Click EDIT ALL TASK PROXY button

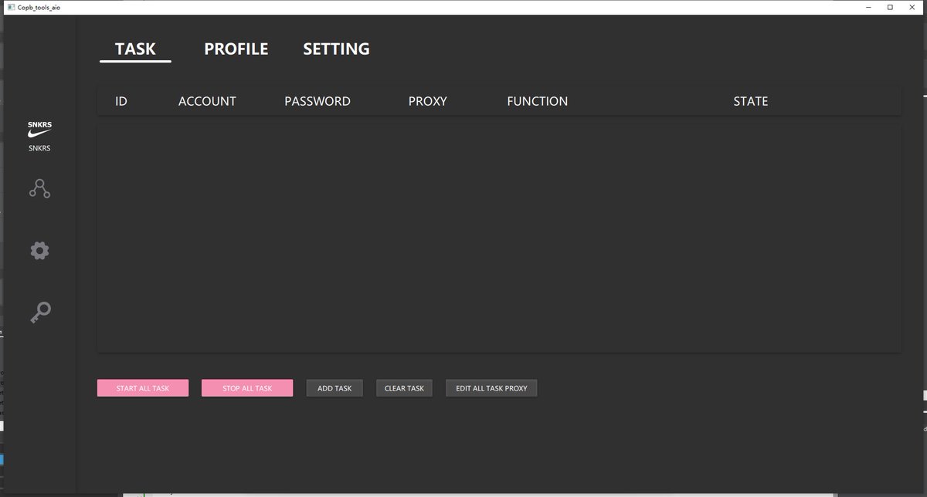pyautogui.click(x=491, y=388)
